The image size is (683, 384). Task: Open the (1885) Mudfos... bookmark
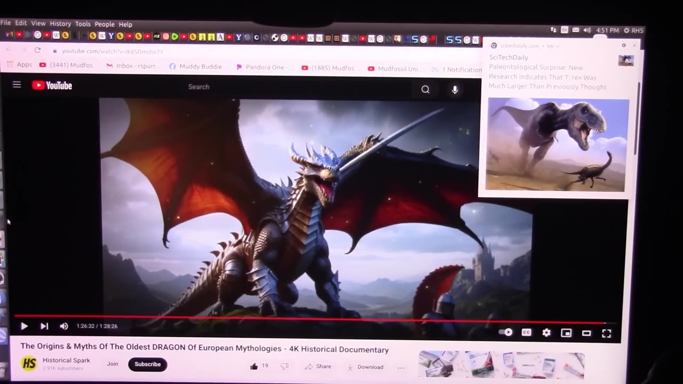tap(331, 68)
